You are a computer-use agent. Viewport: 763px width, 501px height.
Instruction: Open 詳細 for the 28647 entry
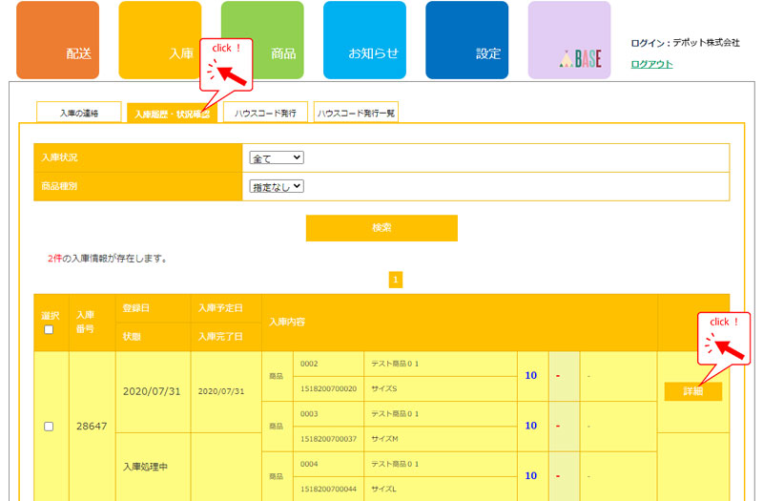692,391
